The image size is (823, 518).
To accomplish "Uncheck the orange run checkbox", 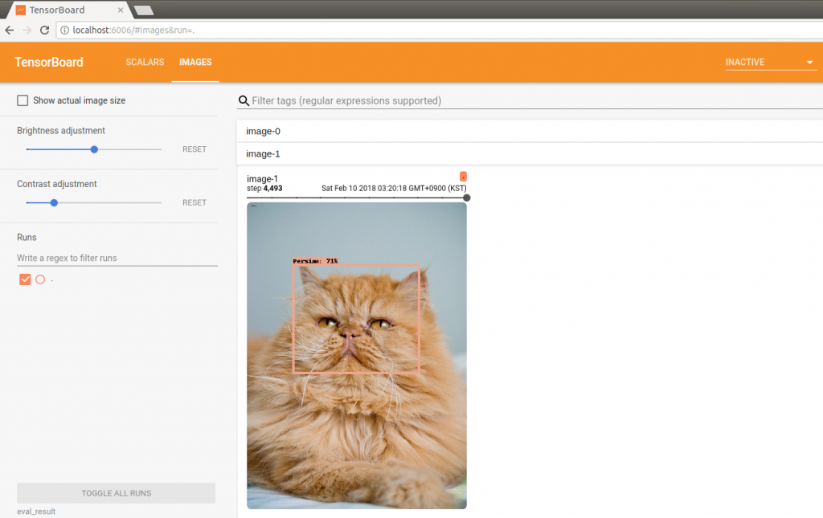I will [25, 279].
